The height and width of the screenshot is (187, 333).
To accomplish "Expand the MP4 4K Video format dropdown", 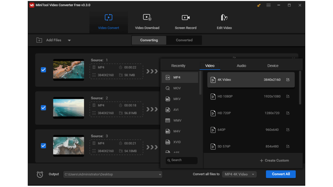I will tap(253, 175).
